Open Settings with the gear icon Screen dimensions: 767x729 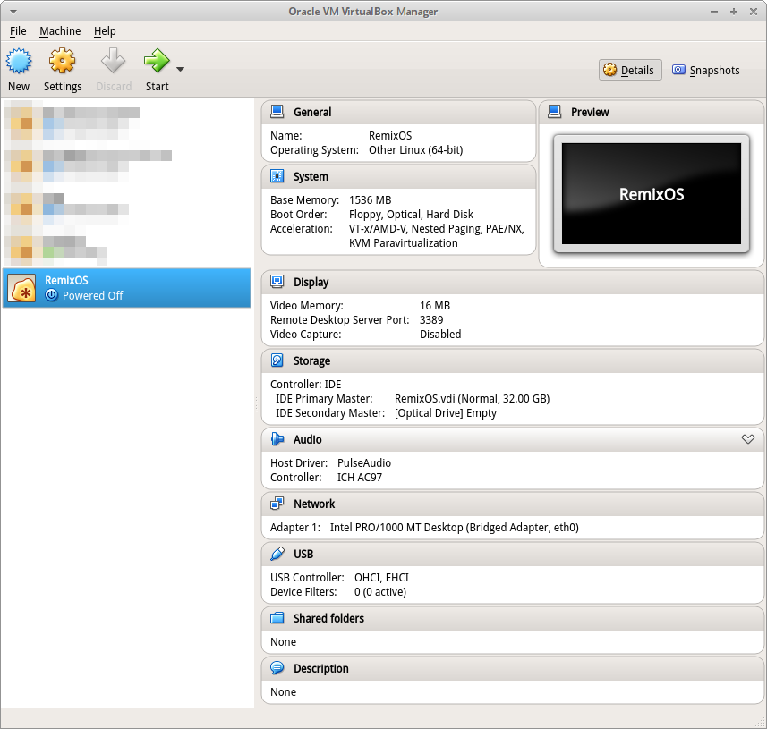pos(63,62)
